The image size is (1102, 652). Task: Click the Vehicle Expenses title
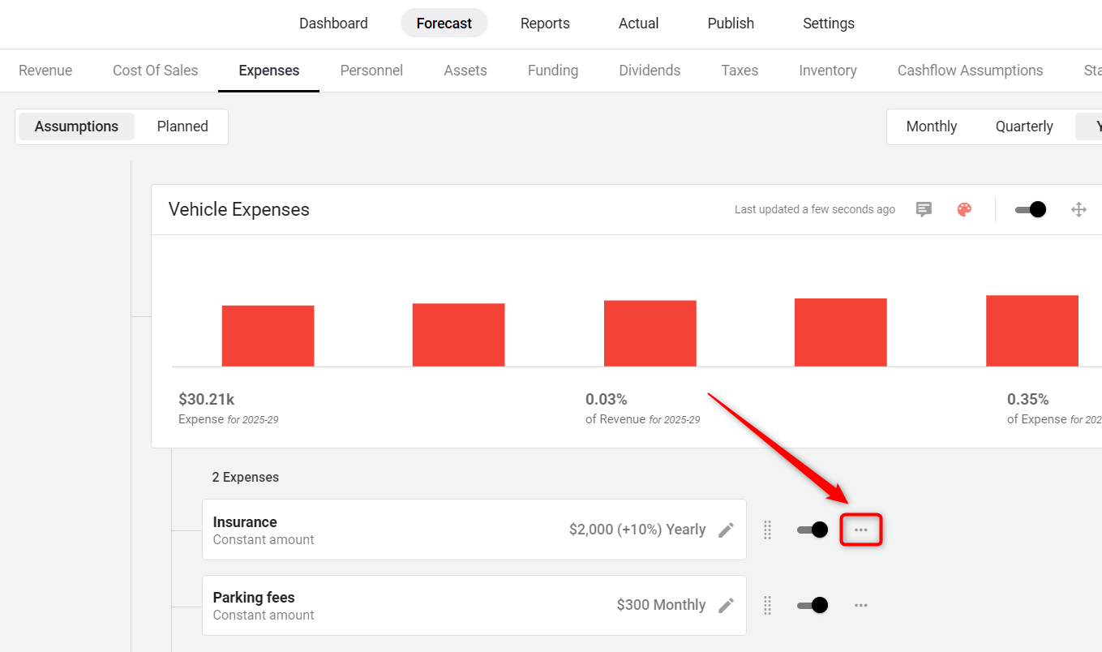pyautogui.click(x=239, y=209)
